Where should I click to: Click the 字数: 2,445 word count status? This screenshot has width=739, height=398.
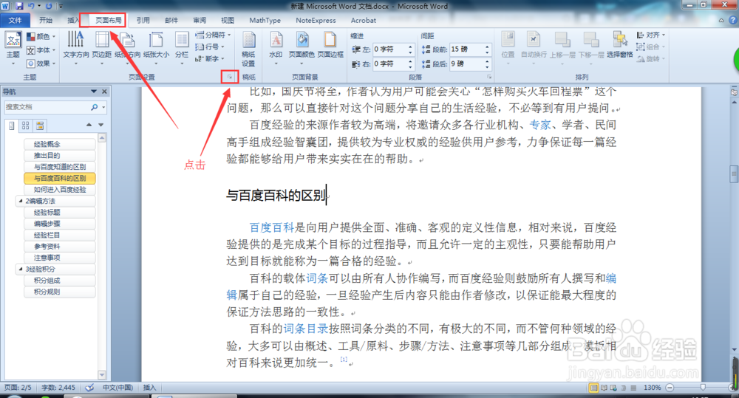pos(58,388)
